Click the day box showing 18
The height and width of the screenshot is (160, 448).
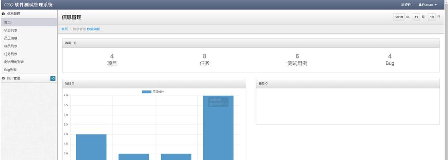tap(432, 17)
